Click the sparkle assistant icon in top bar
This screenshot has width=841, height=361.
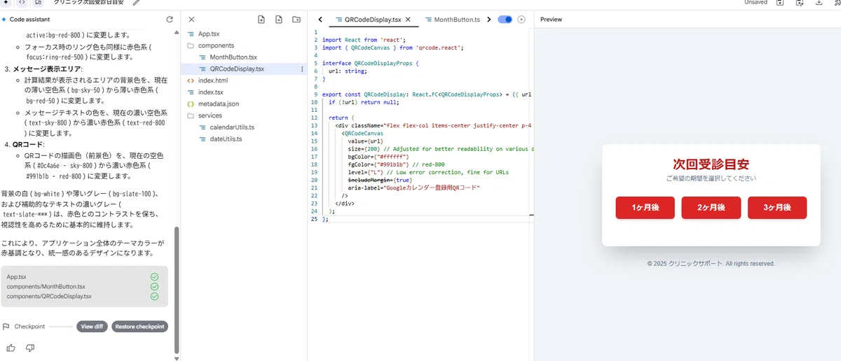7,3
